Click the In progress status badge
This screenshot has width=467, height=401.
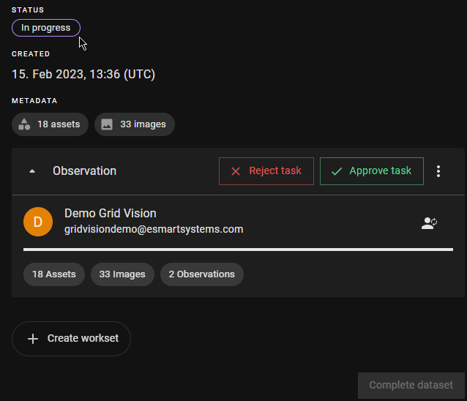coord(46,28)
